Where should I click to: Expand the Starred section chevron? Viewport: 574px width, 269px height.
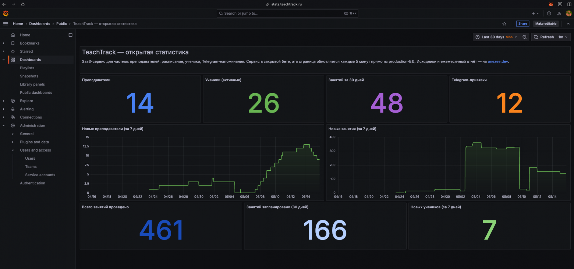[x=4, y=52]
